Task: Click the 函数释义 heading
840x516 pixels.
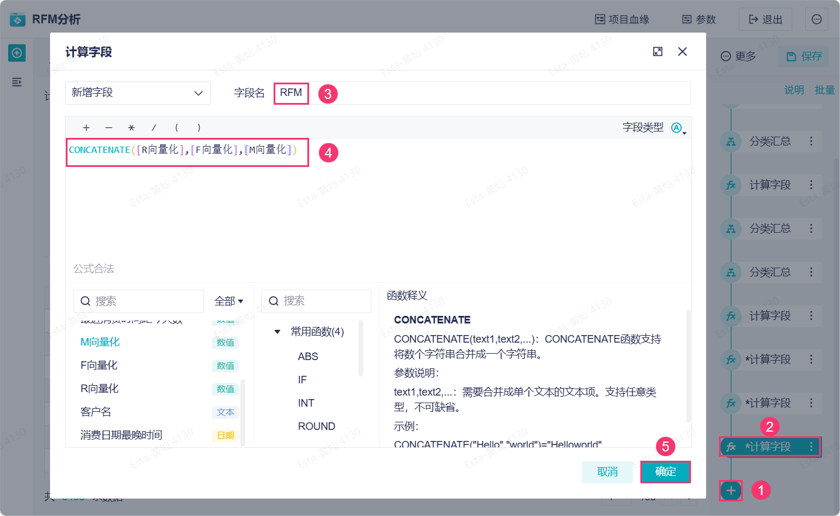Action: click(407, 296)
